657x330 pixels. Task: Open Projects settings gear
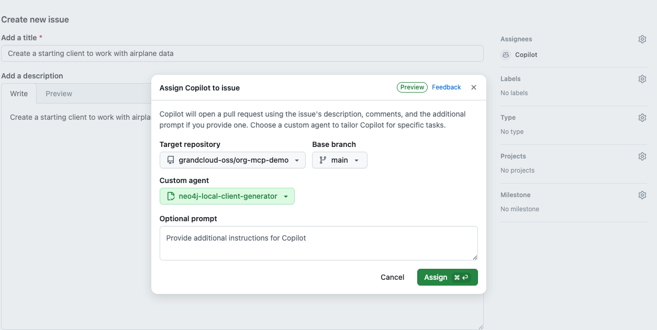click(642, 156)
